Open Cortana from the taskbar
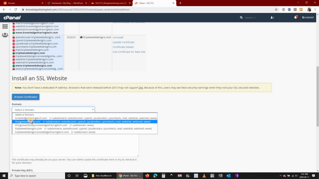This screenshot has height=179, width=319. click(69, 176)
